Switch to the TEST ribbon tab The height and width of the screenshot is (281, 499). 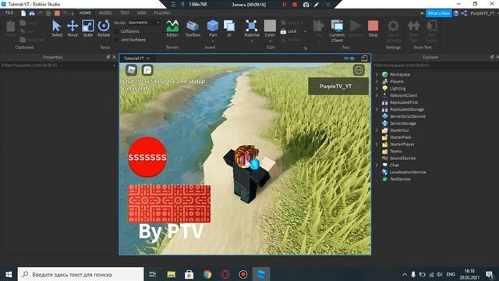[125, 12]
